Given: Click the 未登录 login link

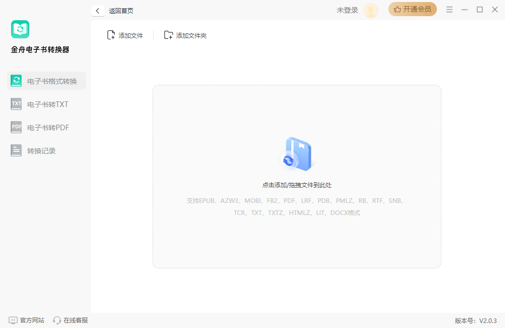Looking at the screenshot, I should coord(346,10).
